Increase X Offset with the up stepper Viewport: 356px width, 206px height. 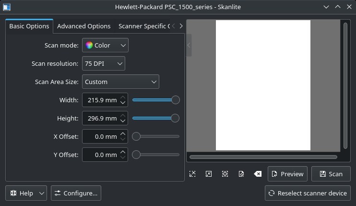[123, 134]
